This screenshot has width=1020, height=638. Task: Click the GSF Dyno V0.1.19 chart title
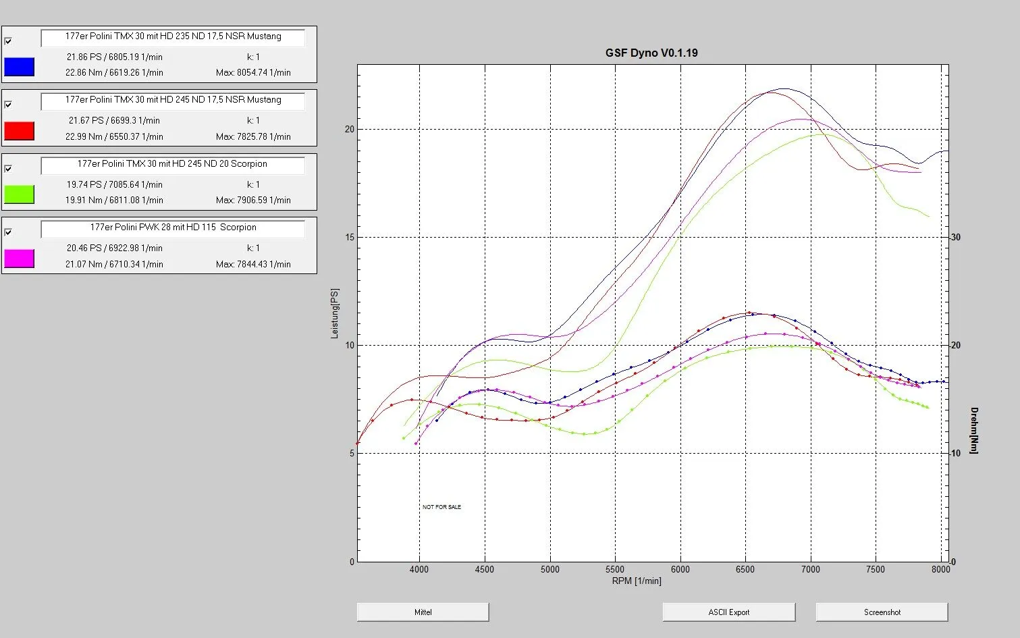click(x=651, y=53)
